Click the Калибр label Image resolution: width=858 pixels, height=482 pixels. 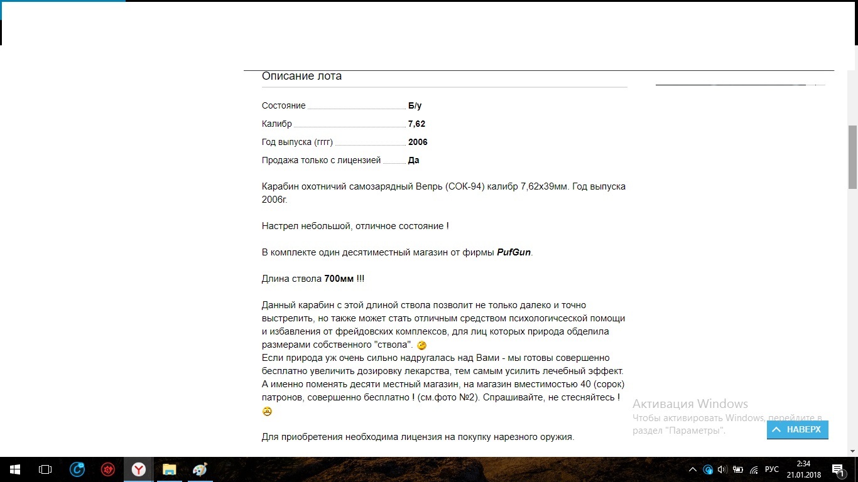point(277,124)
